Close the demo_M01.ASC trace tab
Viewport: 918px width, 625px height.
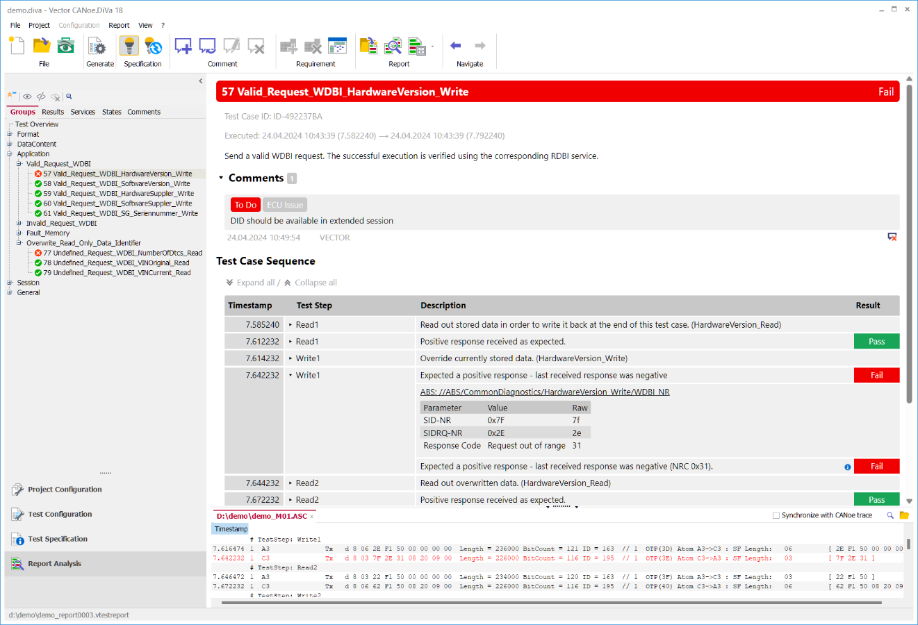[x=312, y=517]
